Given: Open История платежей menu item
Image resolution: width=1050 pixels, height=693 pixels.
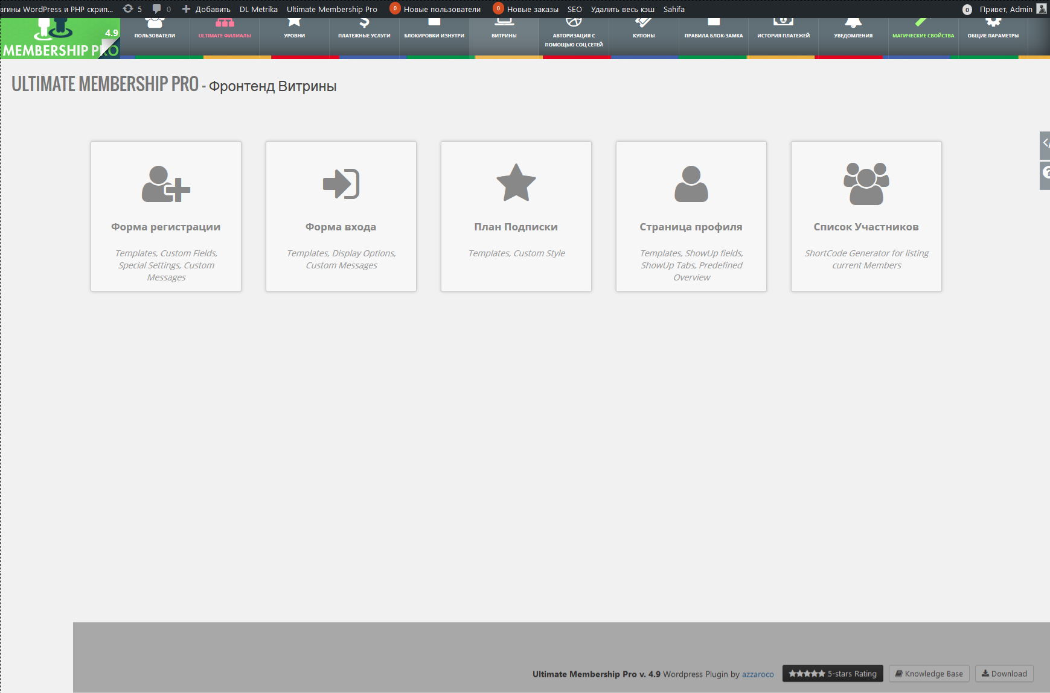Looking at the screenshot, I should click(783, 35).
